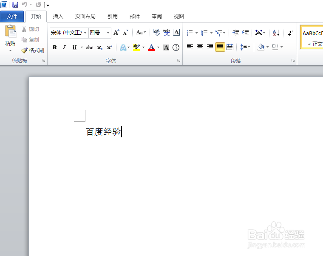Open the 文件 (File) tab
The height and width of the screenshot is (256, 323).
pos(12,17)
